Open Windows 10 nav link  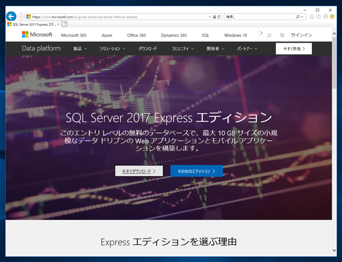[235, 35]
